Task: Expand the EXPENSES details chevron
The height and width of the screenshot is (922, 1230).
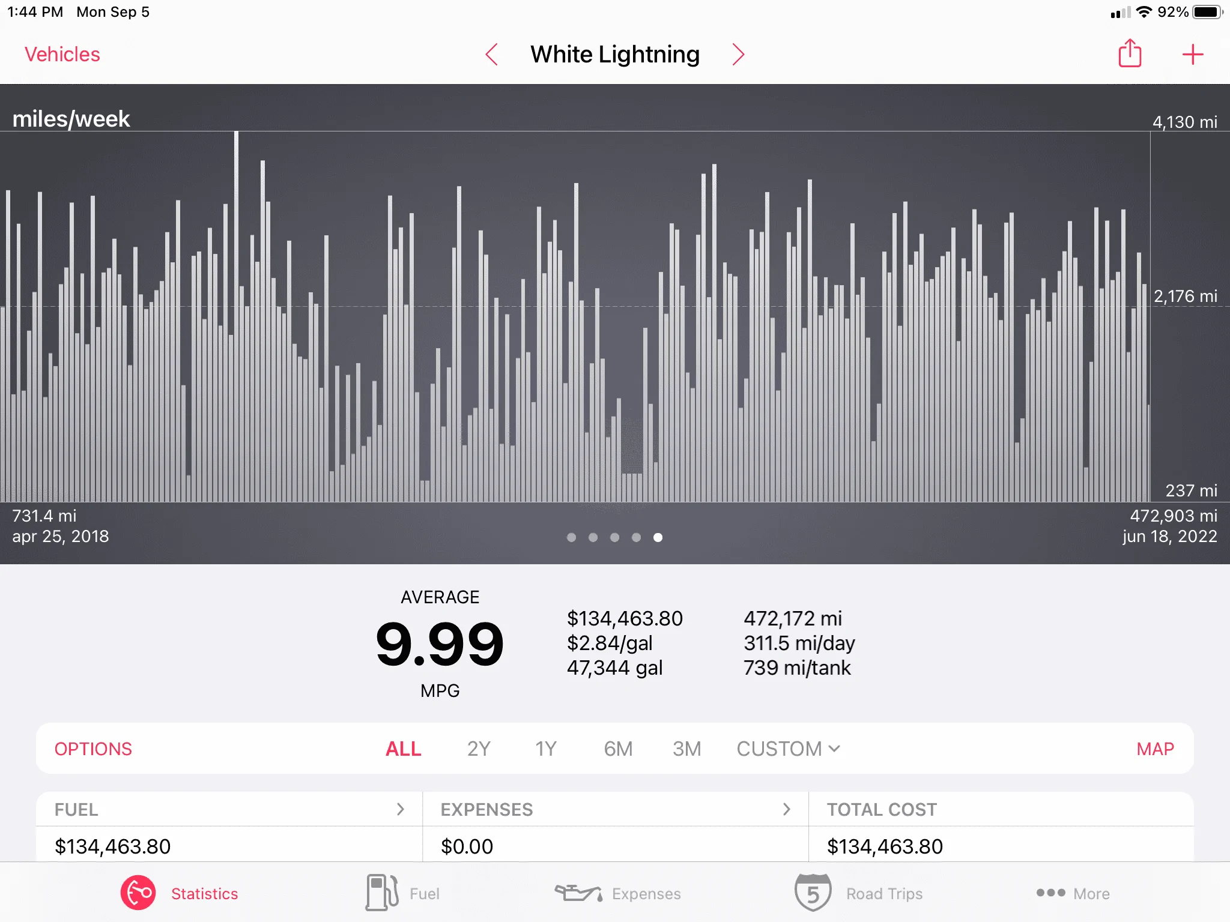Action: (786, 809)
